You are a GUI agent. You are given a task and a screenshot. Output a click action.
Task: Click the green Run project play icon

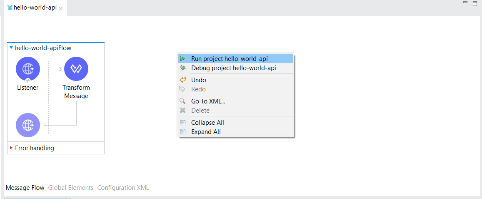(x=182, y=59)
